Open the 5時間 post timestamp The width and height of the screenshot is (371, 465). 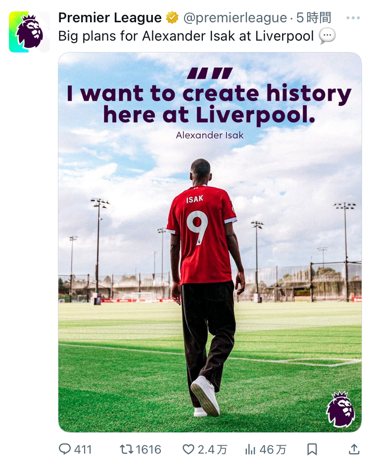point(314,17)
